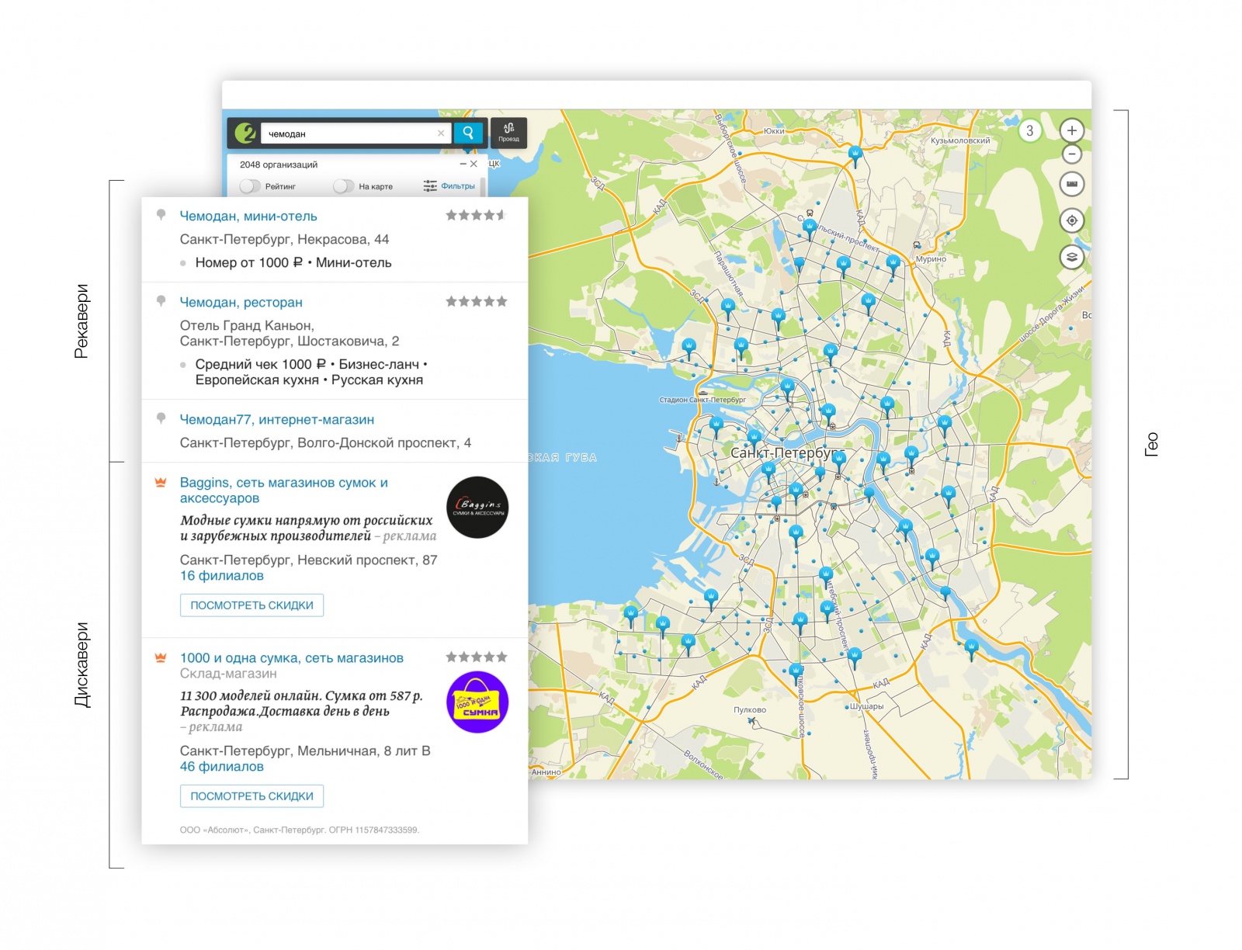Click the Склад-магазин subtitle
The width and height of the screenshot is (1242, 950).
click(x=228, y=674)
